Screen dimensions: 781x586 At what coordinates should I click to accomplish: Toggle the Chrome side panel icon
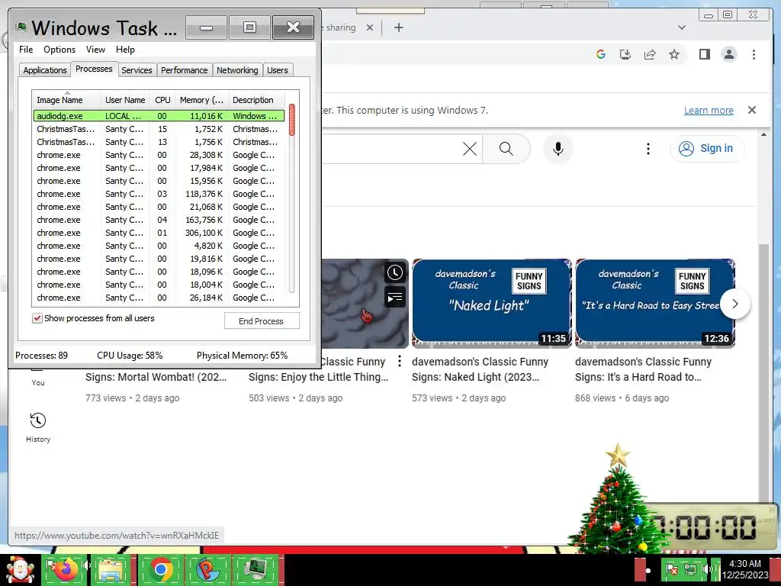(x=704, y=54)
